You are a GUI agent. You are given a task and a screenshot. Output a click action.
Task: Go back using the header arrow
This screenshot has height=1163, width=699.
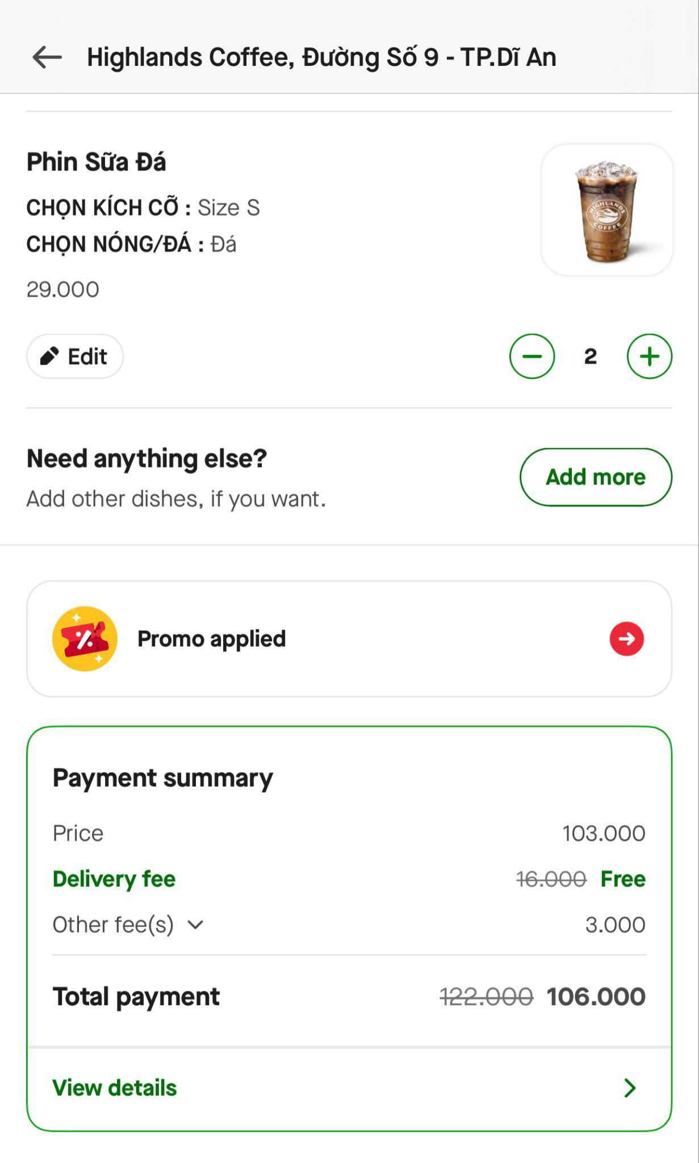(47, 57)
